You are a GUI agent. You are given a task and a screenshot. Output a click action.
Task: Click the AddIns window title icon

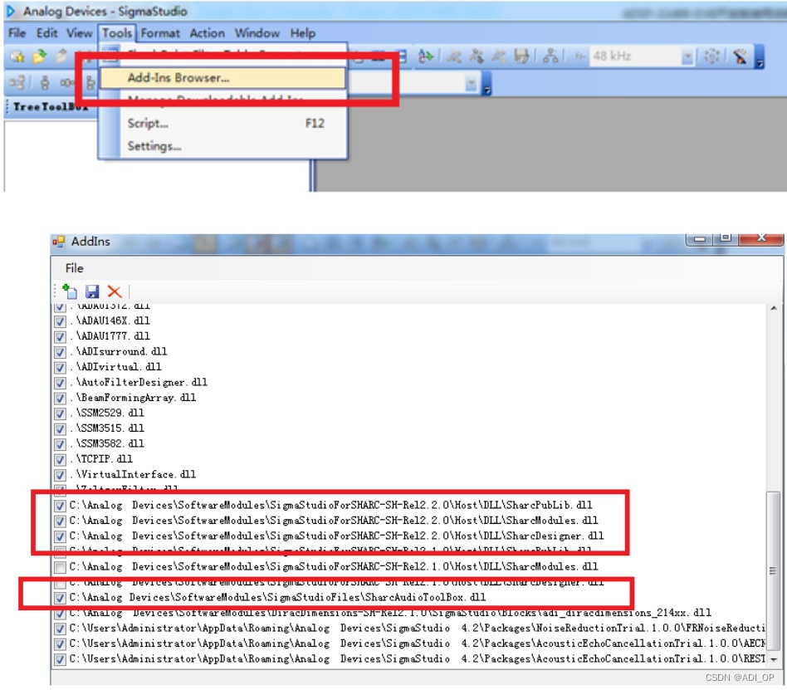59,242
